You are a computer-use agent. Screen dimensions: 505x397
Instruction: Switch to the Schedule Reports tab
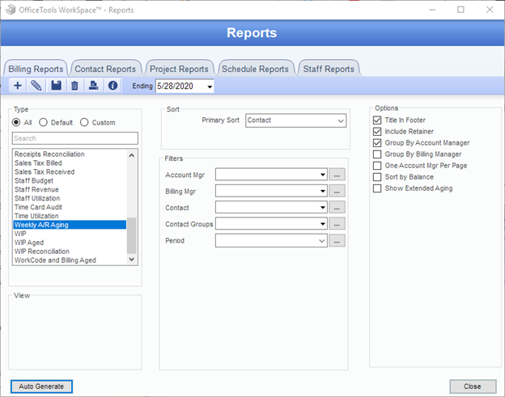click(255, 69)
